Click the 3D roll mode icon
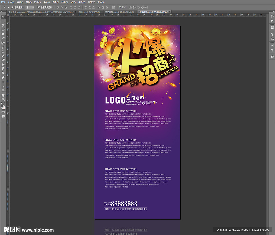Viewport: 275px width, 235px height. pos(134,7)
